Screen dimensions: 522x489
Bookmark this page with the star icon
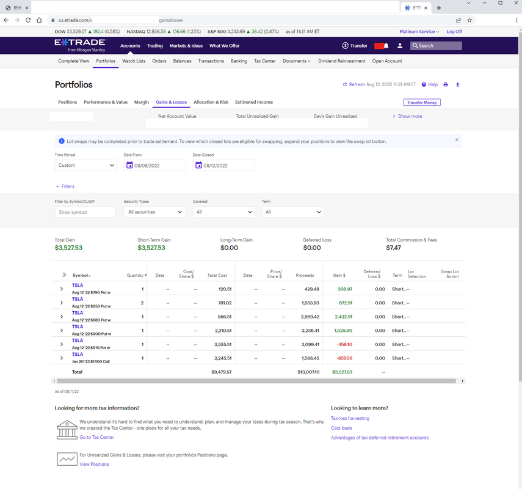469,20
